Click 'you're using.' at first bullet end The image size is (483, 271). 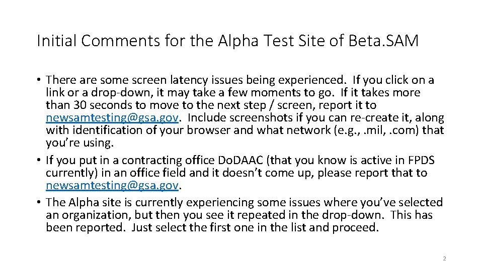coord(80,143)
